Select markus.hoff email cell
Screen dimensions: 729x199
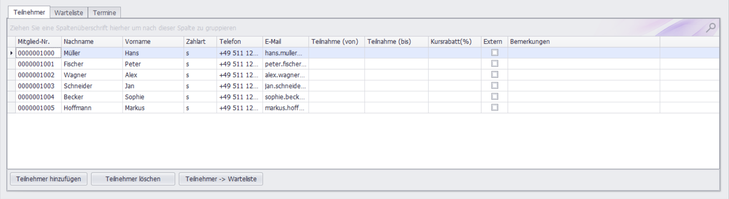286,108
